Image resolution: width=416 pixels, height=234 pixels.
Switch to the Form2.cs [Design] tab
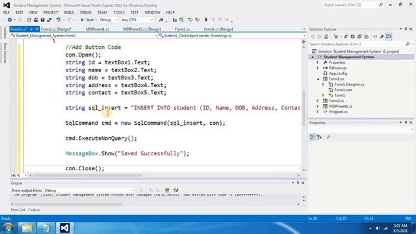[57, 29]
